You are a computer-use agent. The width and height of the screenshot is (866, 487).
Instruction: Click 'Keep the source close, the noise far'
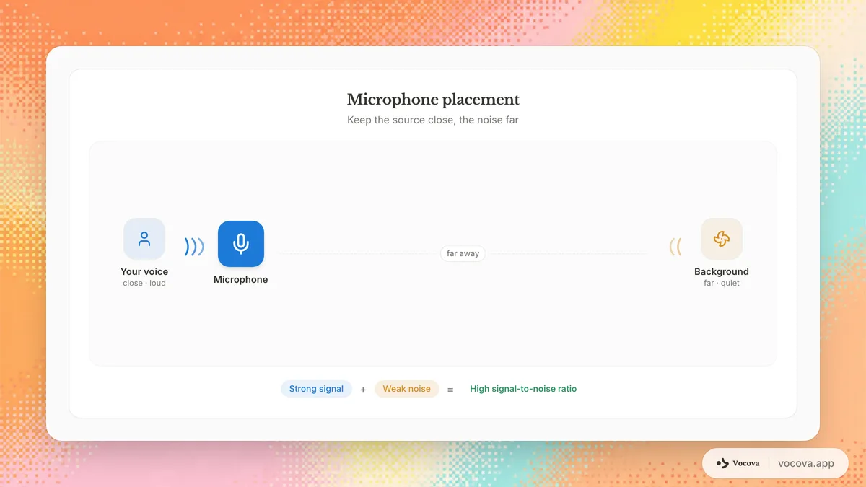(433, 120)
